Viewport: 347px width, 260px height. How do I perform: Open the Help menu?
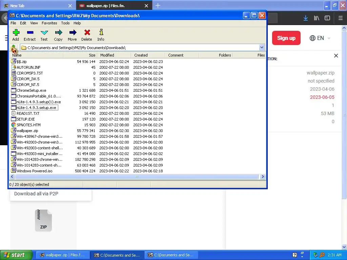(x=77, y=23)
